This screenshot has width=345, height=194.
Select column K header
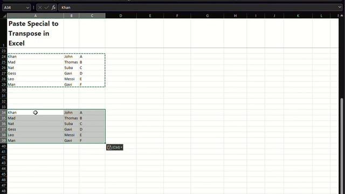point(298,16)
